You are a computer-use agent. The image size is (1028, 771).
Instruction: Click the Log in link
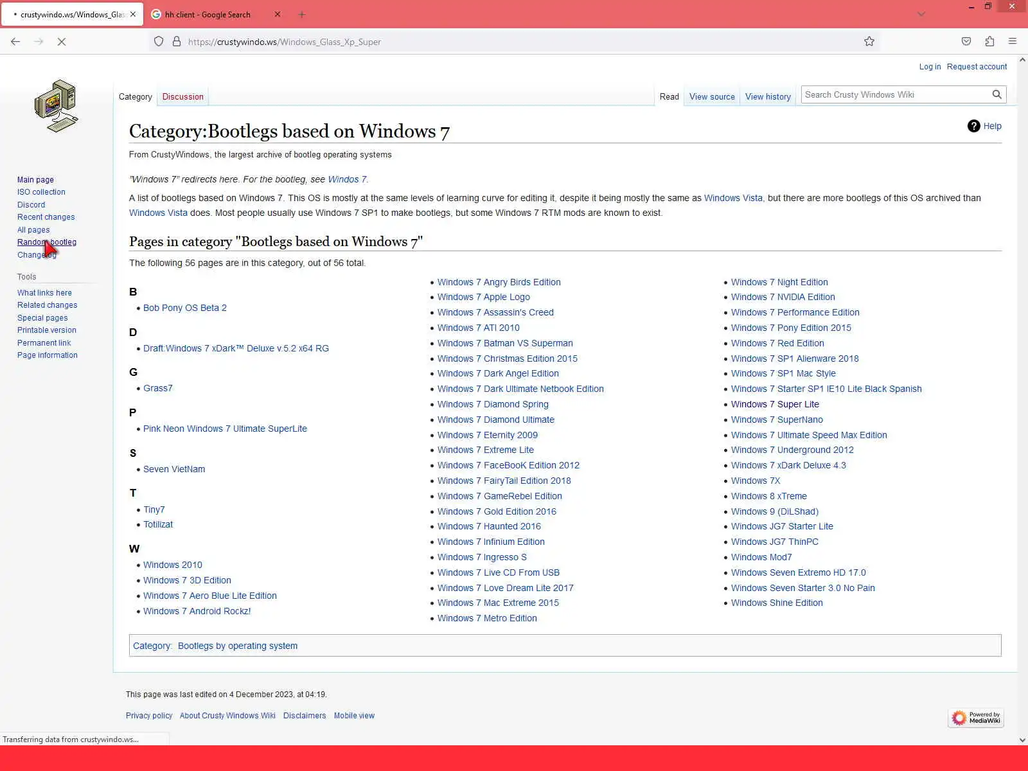[x=930, y=67]
